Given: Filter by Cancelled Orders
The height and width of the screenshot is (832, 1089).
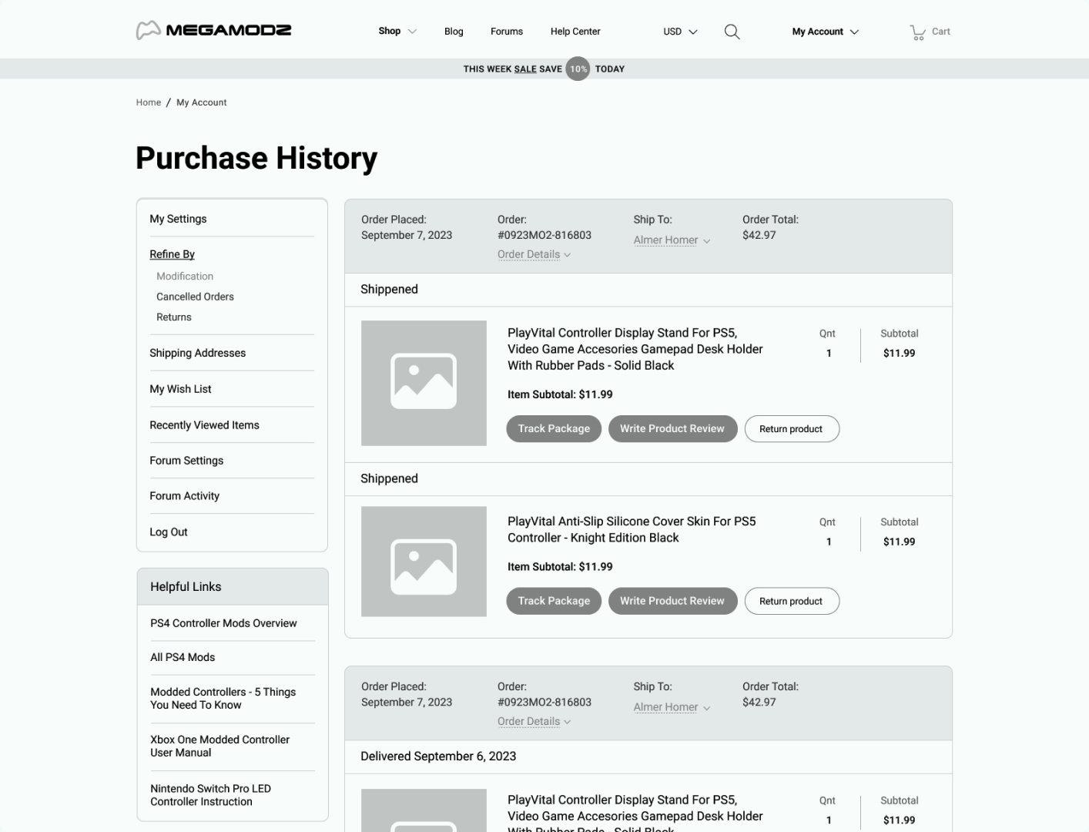Looking at the screenshot, I should point(195,297).
